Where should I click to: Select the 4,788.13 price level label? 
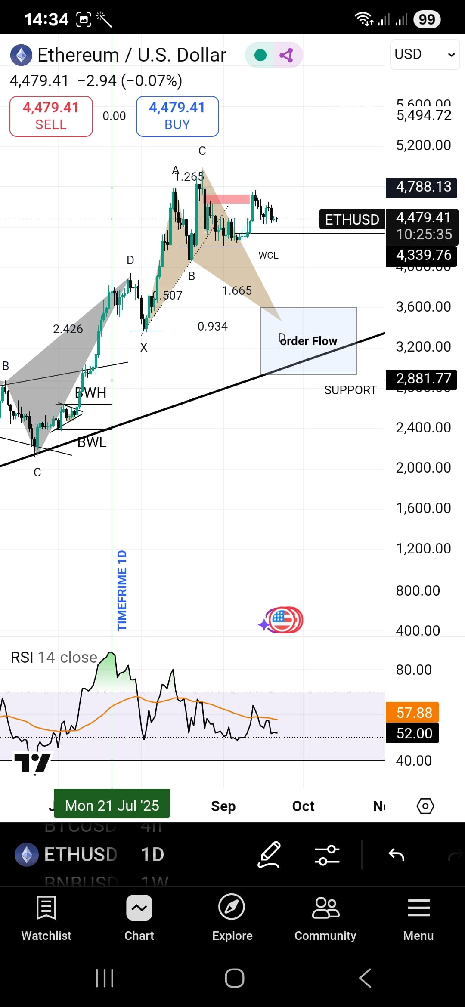tap(422, 187)
